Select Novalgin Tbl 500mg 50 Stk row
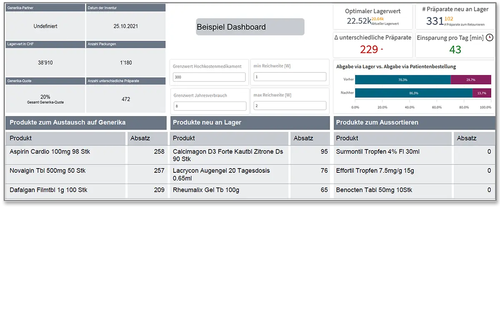The image size is (500, 333). pos(86,174)
